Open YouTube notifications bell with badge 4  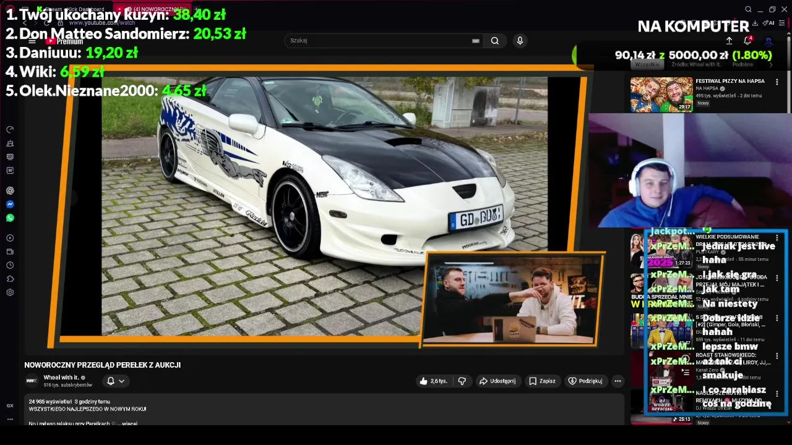(747, 41)
